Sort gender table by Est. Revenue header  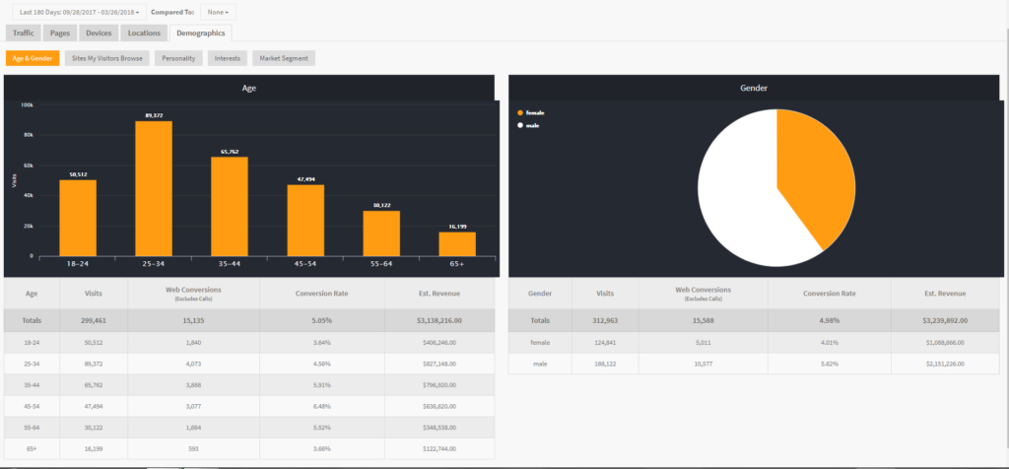(x=944, y=293)
